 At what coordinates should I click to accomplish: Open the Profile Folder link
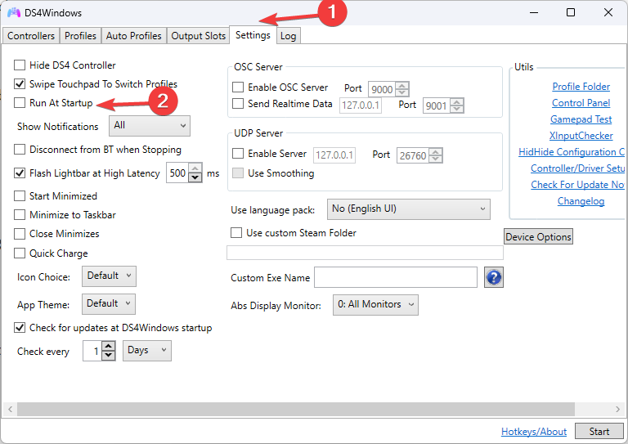(x=581, y=87)
